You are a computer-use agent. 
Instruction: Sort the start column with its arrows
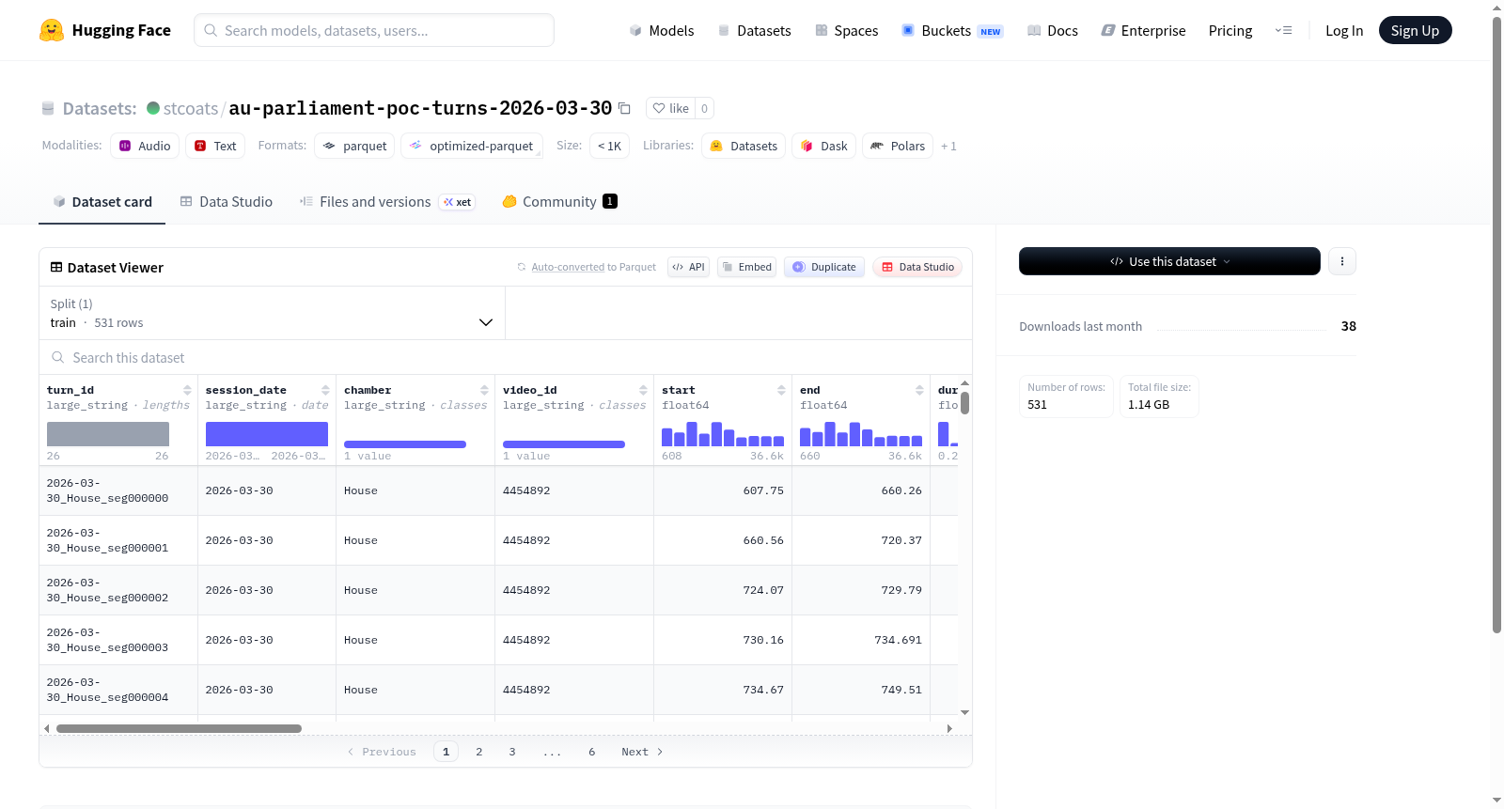(781, 390)
